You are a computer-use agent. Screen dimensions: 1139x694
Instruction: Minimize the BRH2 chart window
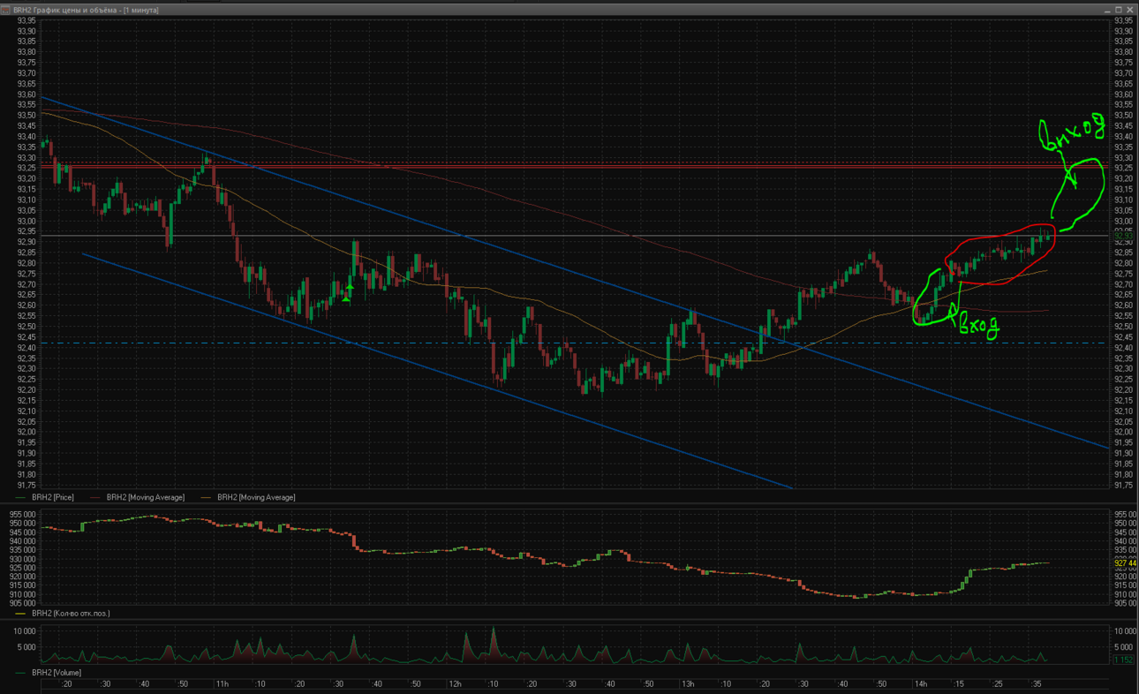point(1106,10)
